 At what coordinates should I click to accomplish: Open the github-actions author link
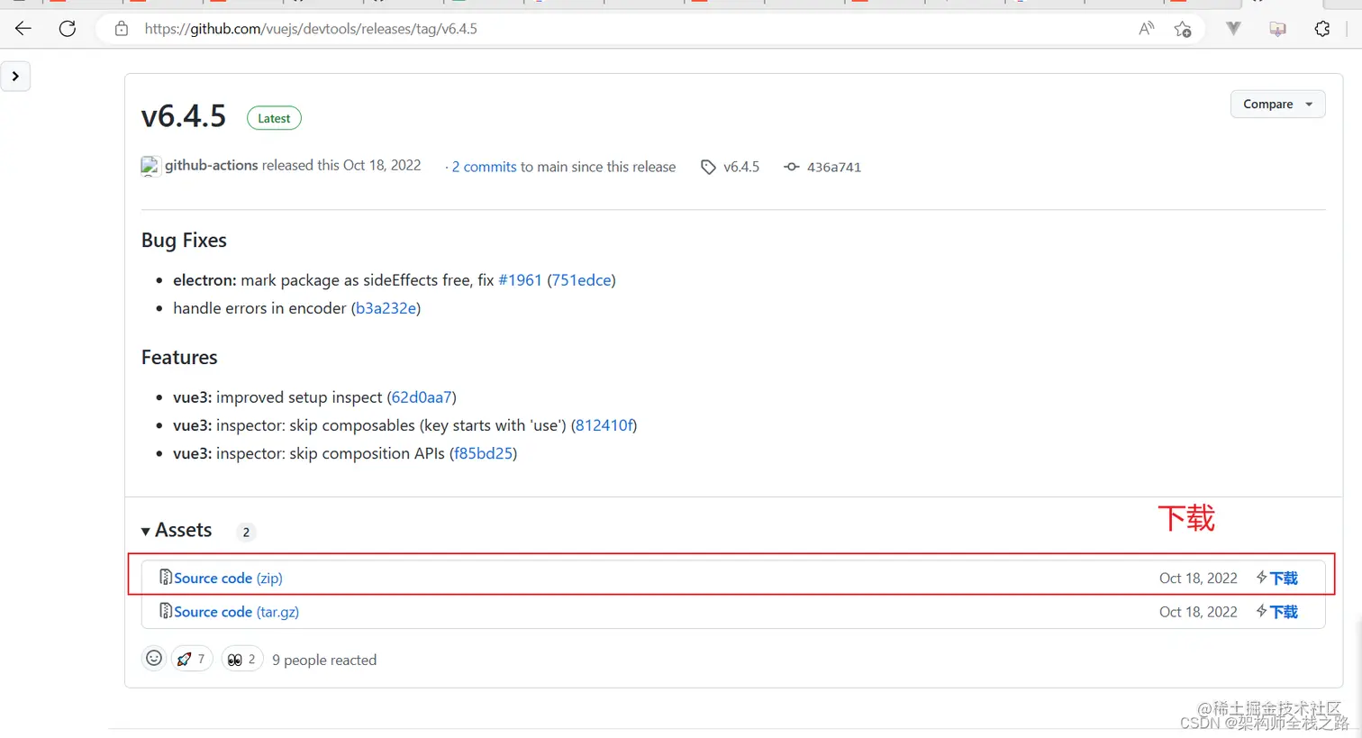[212, 165]
